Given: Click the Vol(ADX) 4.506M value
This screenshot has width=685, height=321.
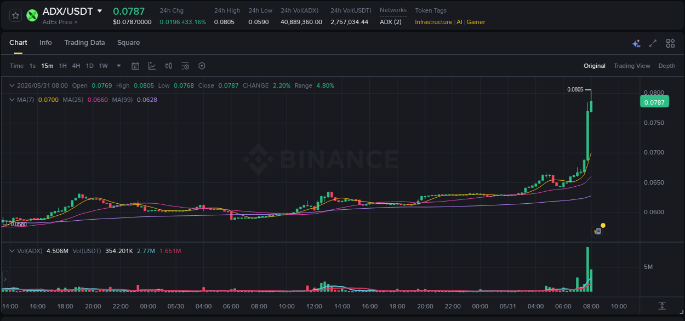Looking at the screenshot, I should 58,251.
